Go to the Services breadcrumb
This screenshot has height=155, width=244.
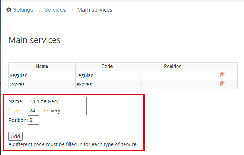pos(55,10)
